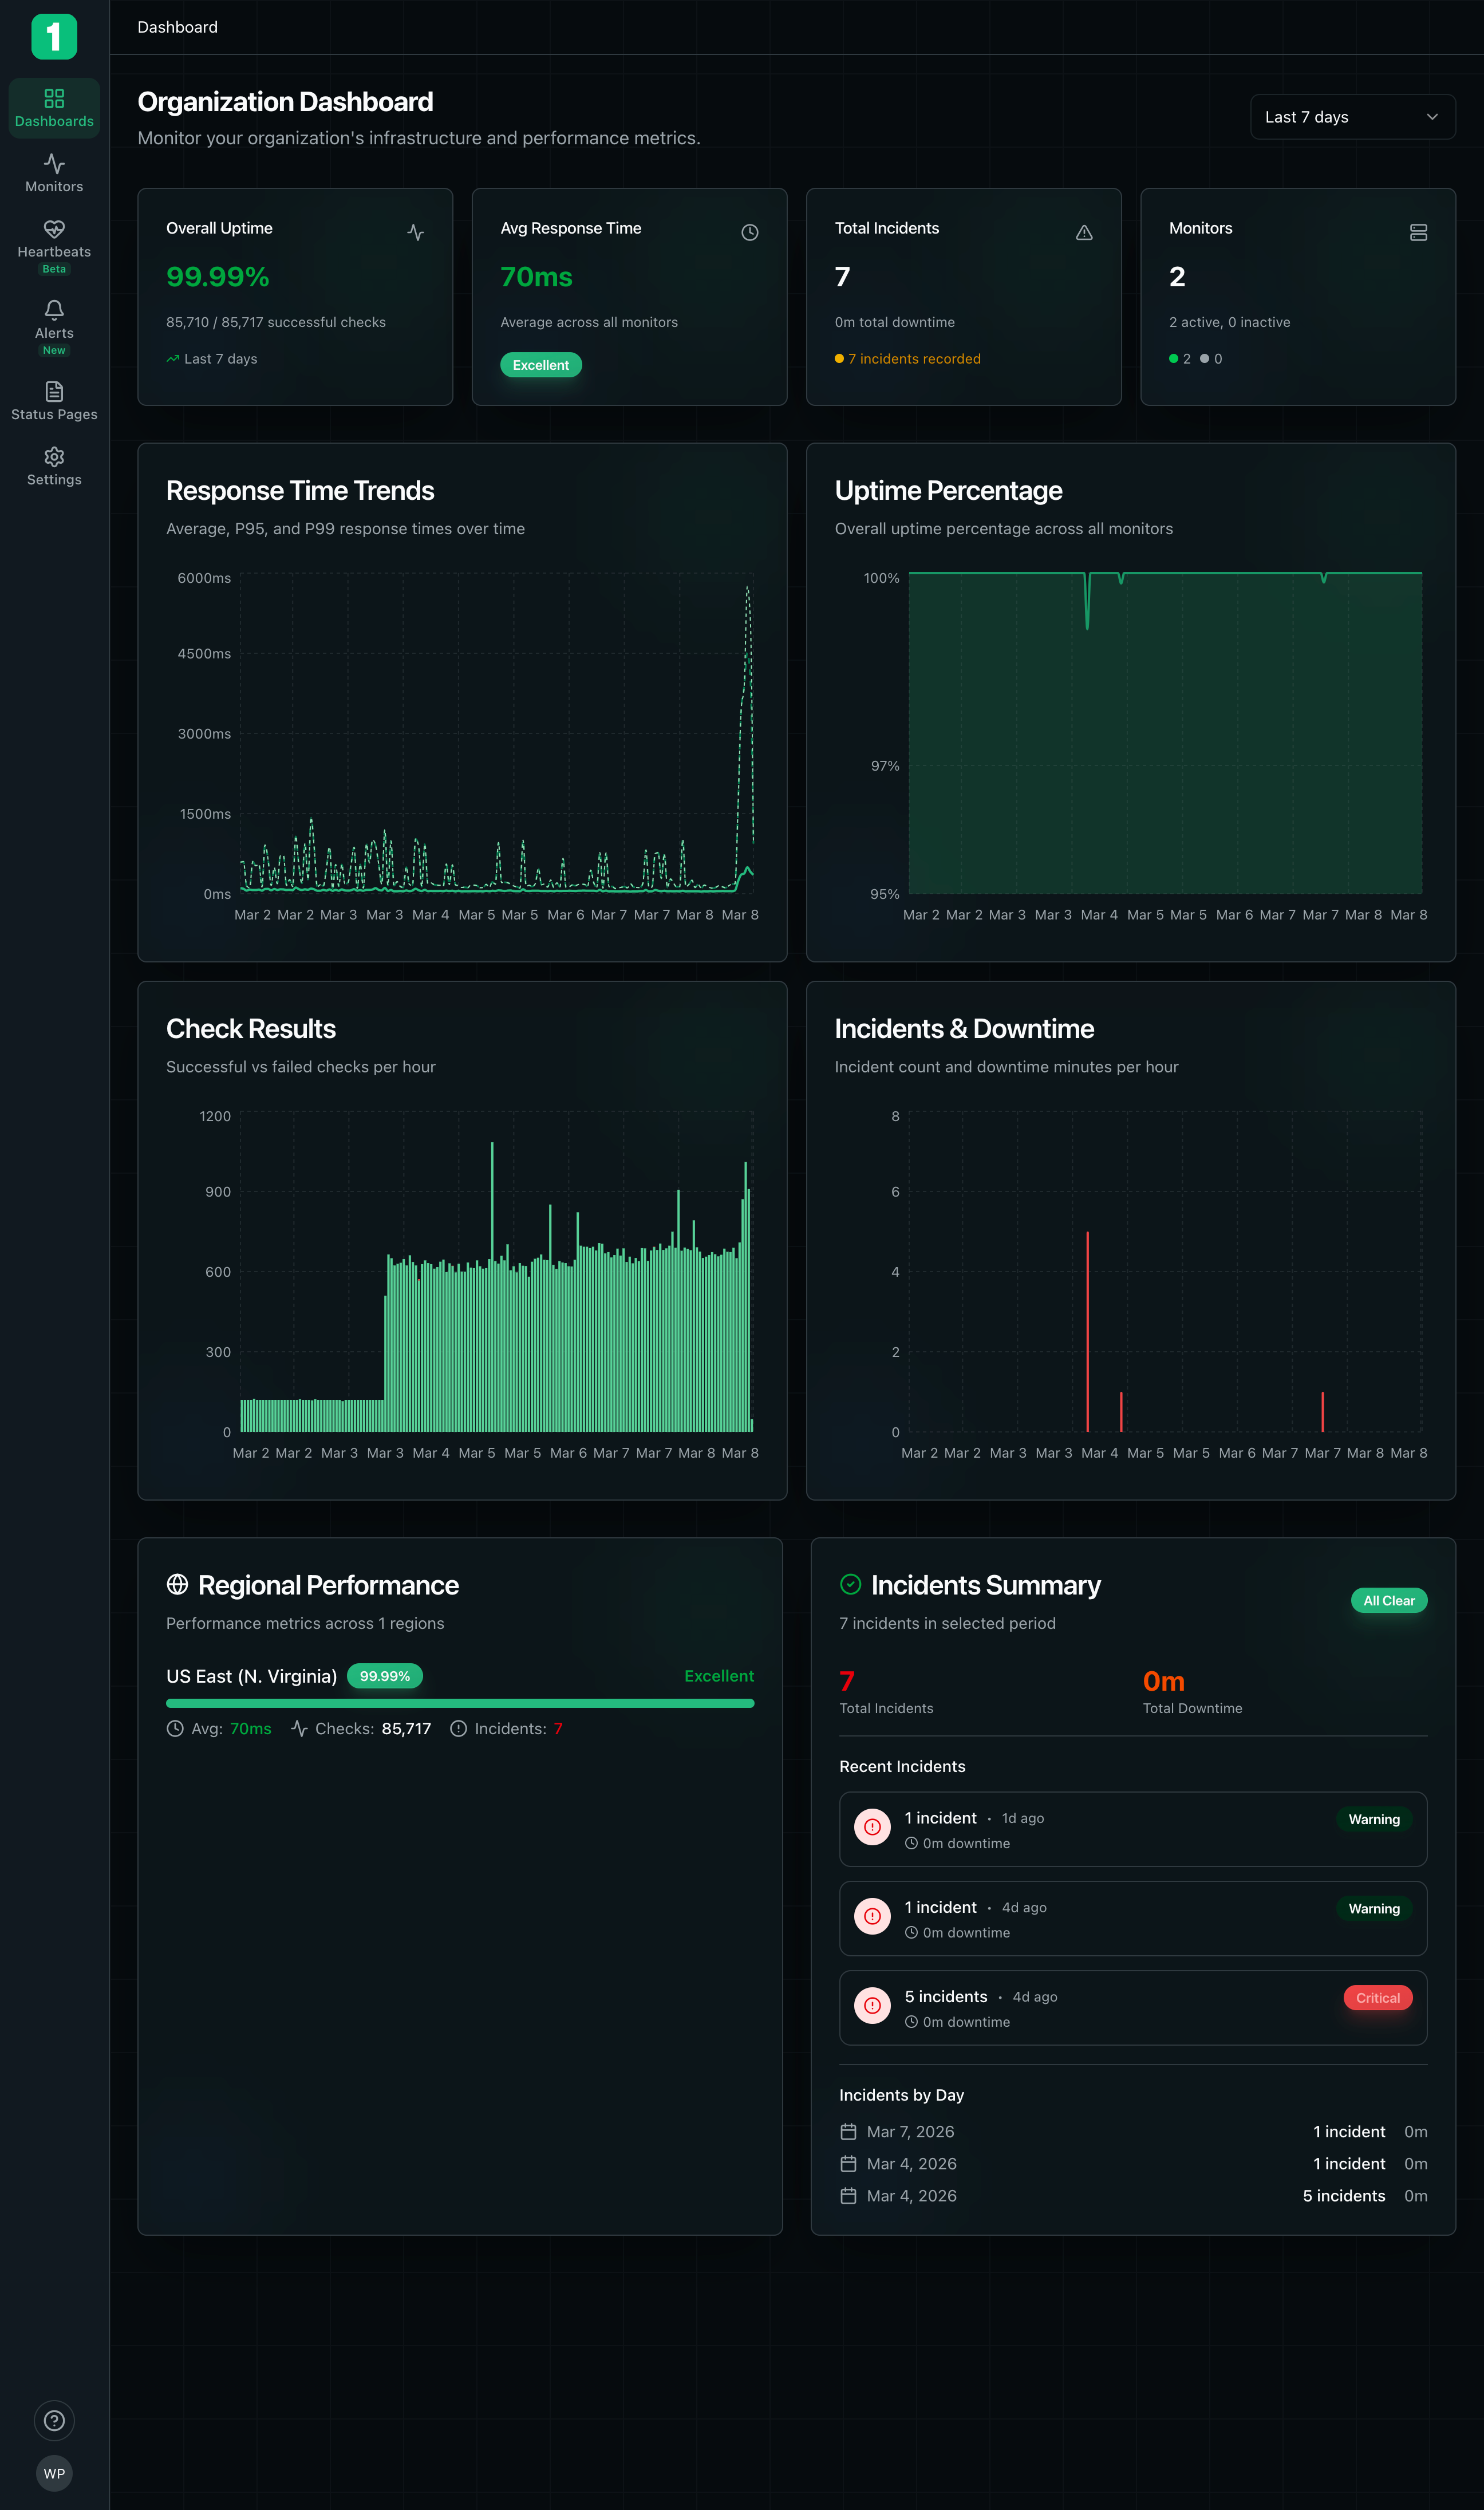Open Settings from the sidebar
The width and height of the screenshot is (1484, 2510).
click(x=54, y=466)
